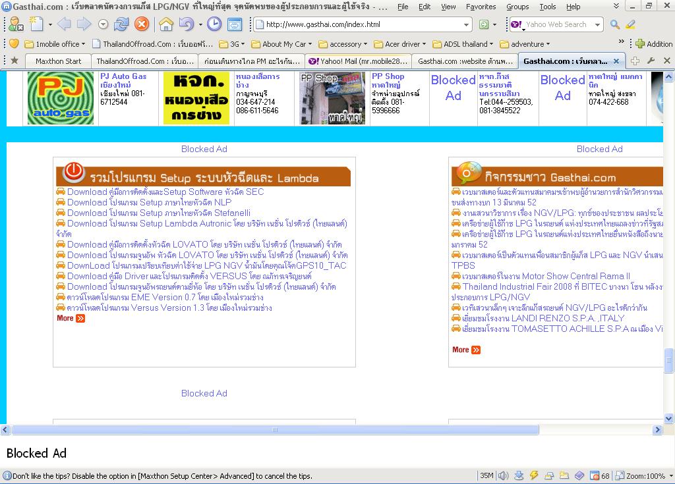Click the Home toolbar icon
675x484 pixels.
pyautogui.click(x=166, y=24)
